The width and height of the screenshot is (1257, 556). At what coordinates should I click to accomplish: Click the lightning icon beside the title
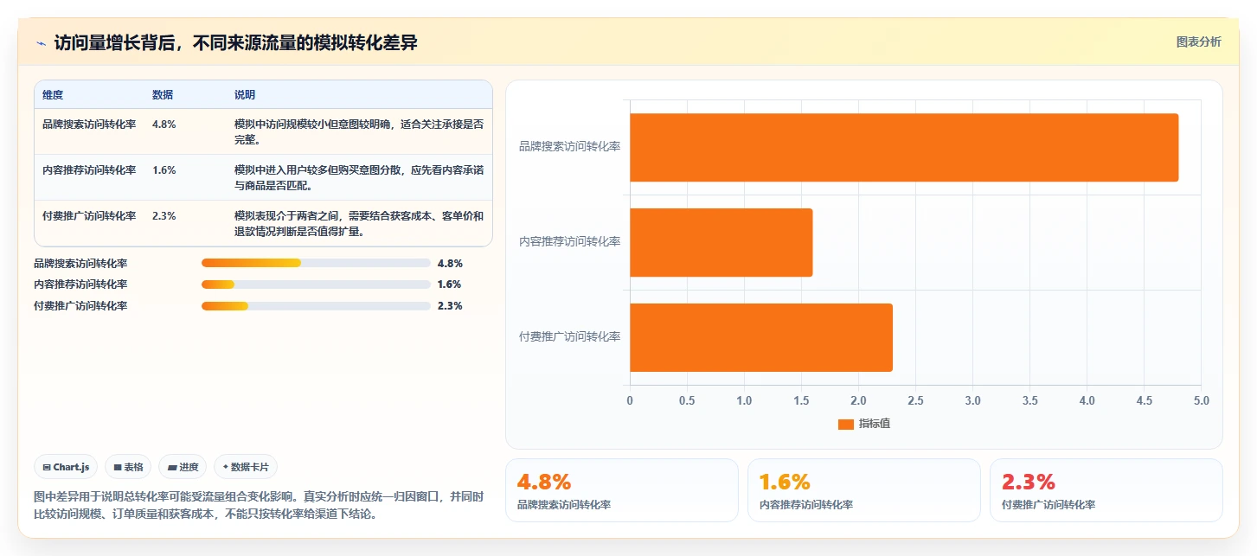point(41,43)
